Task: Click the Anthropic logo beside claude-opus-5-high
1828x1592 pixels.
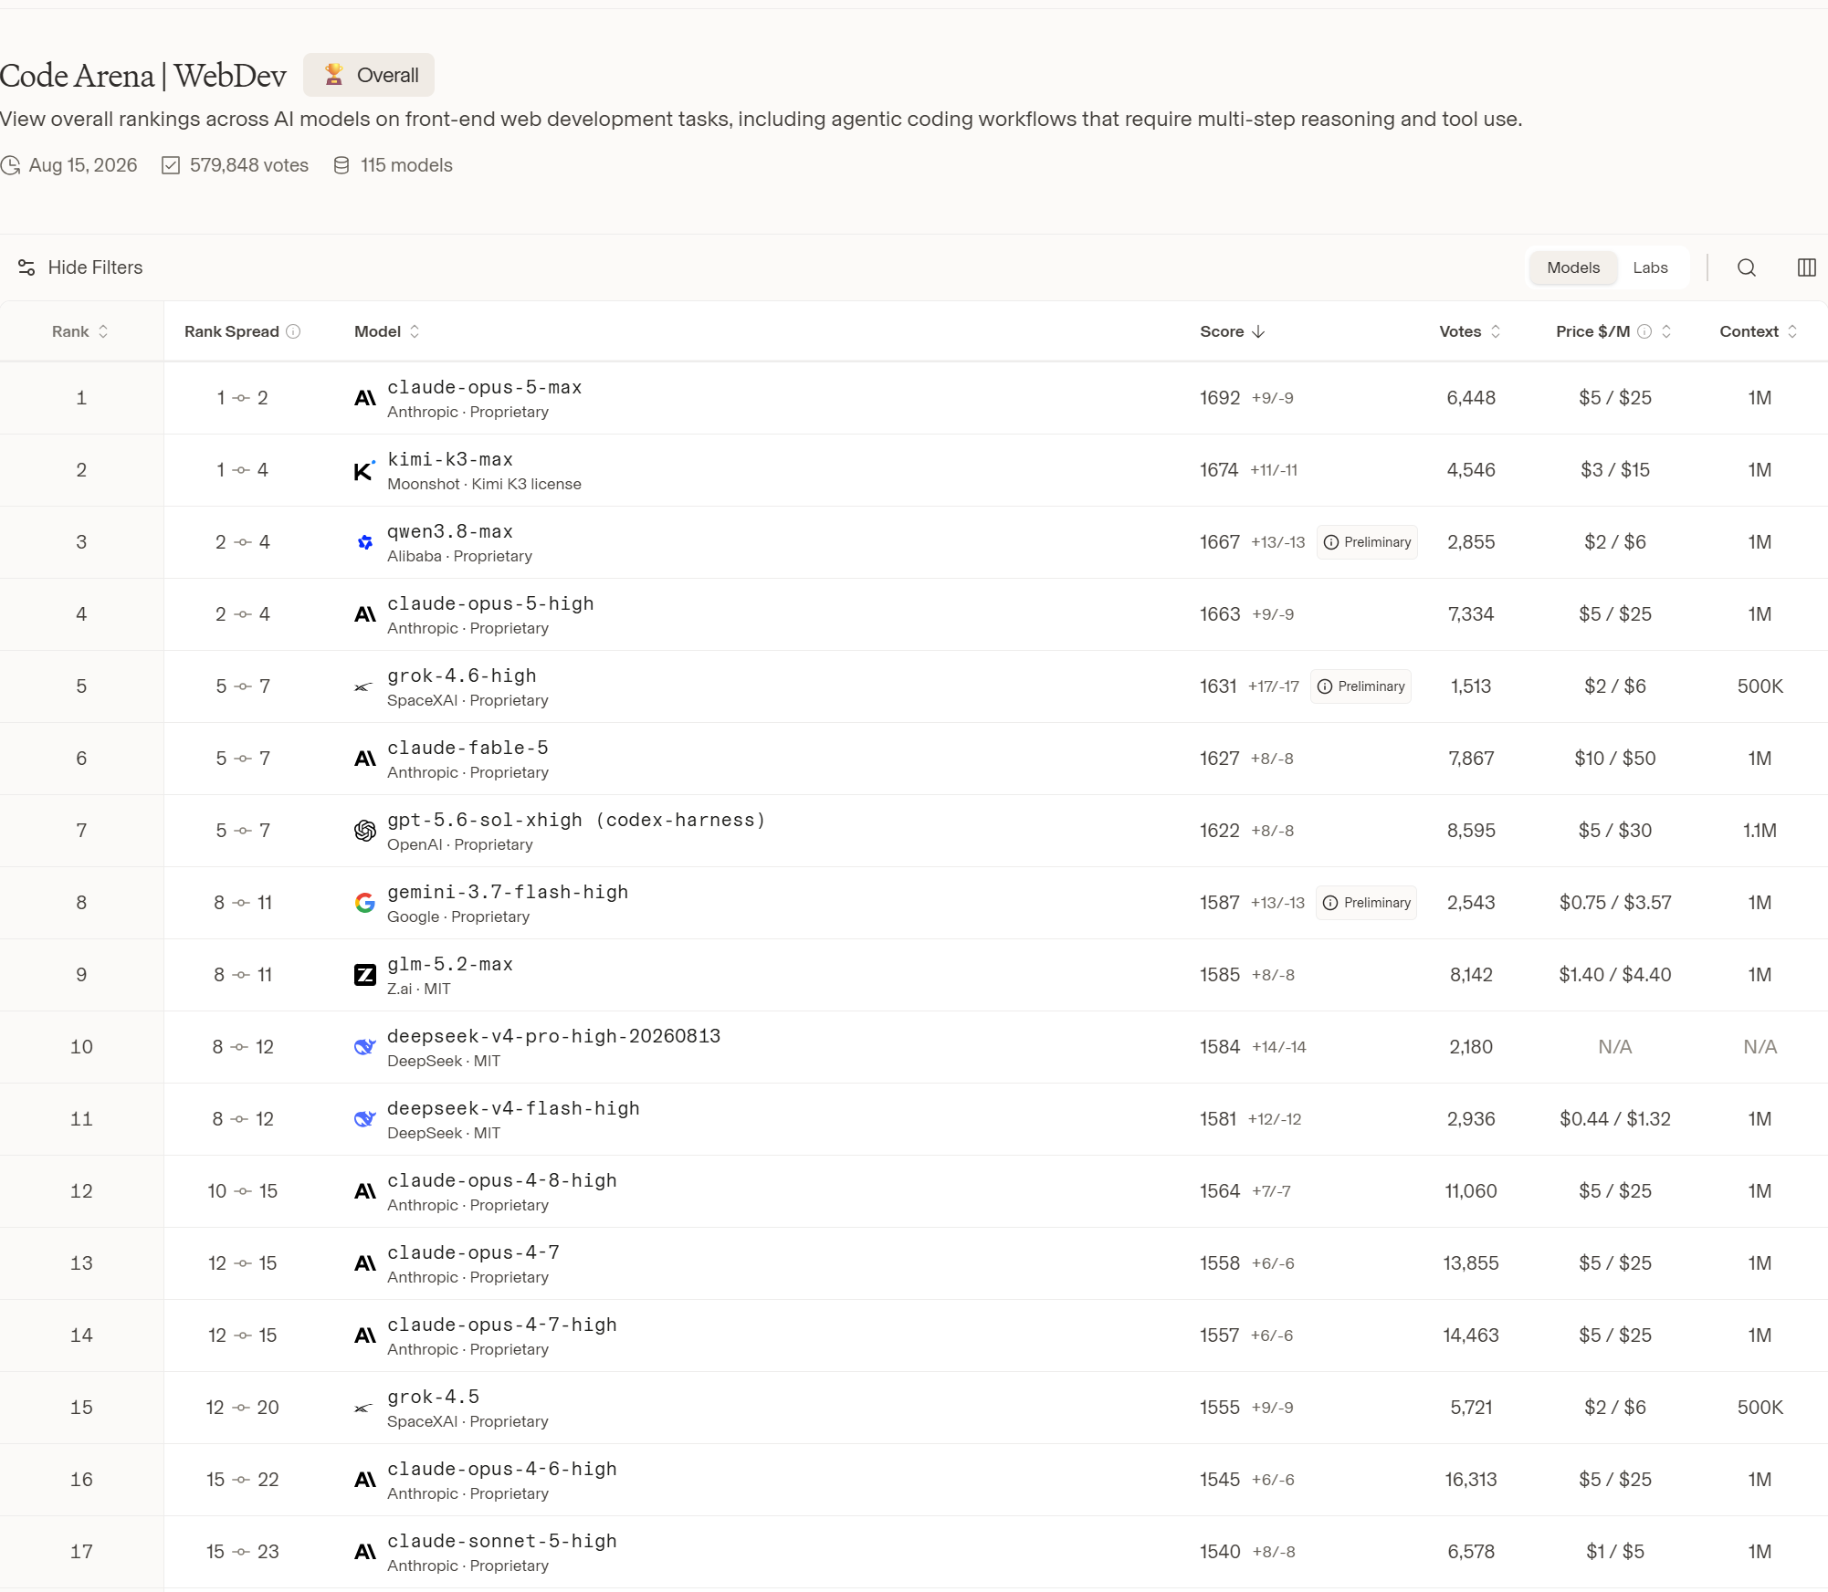Action: pos(364,614)
